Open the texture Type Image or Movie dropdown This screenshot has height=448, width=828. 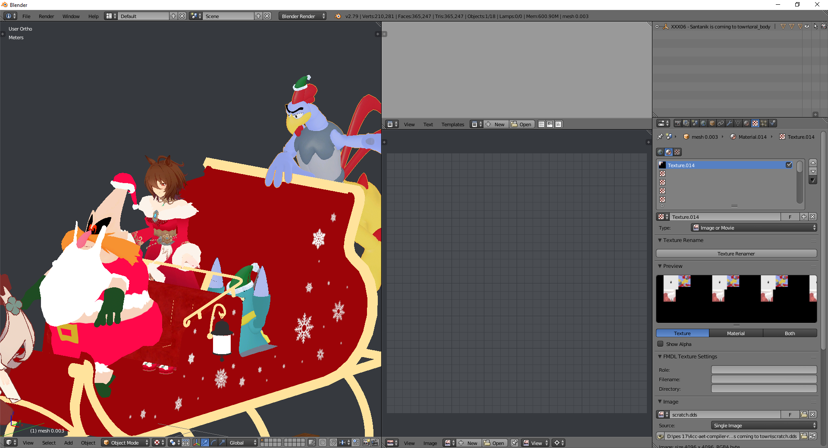click(754, 227)
